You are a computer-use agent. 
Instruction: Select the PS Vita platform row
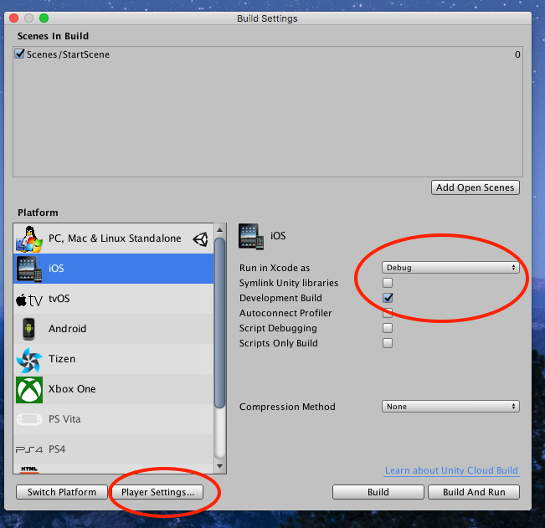pos(113,419)
